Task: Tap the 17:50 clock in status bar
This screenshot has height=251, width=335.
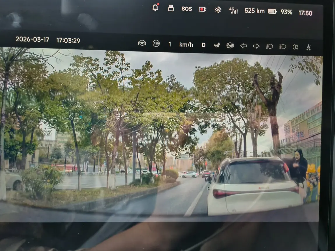Action: [x=305, y=13]
